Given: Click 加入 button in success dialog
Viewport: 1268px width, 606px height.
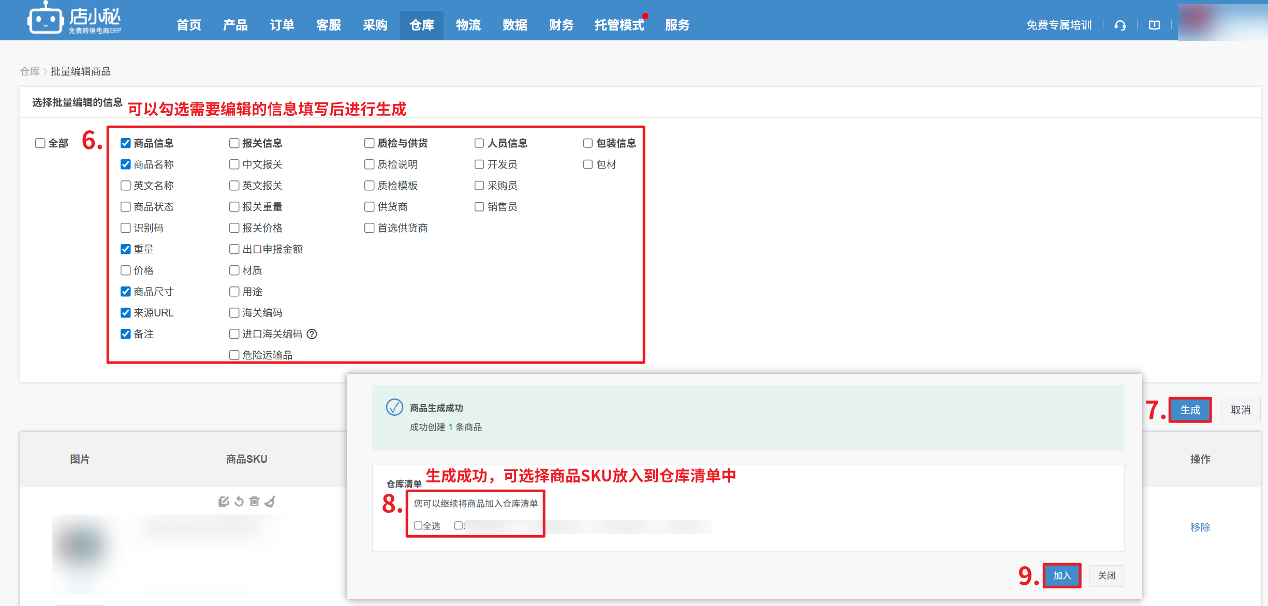Looking at the screenshot, I should (x=1061, y=575).
